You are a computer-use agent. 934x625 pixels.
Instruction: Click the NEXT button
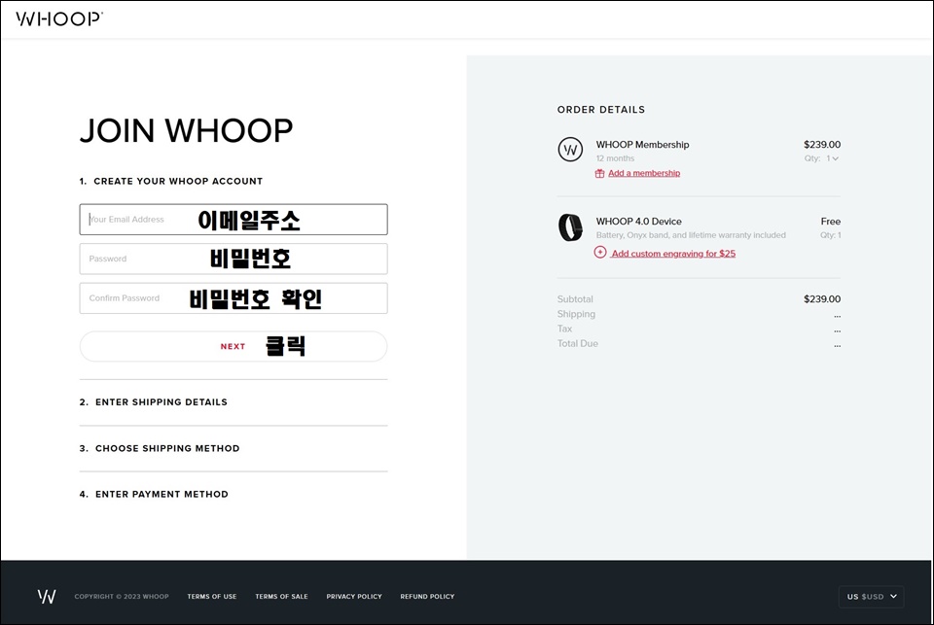click(x=233, y=346)
